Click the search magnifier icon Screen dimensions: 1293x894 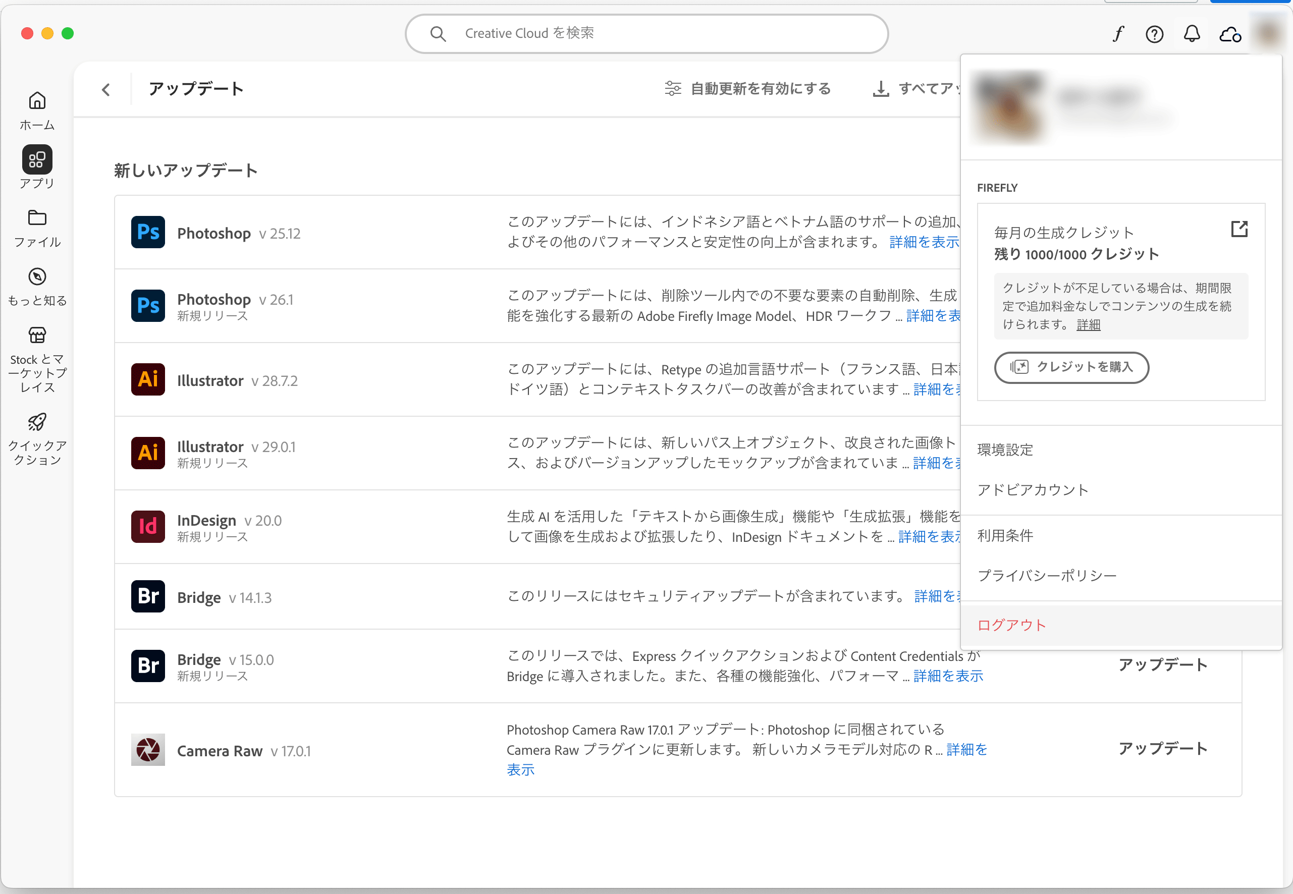(438, 34)
